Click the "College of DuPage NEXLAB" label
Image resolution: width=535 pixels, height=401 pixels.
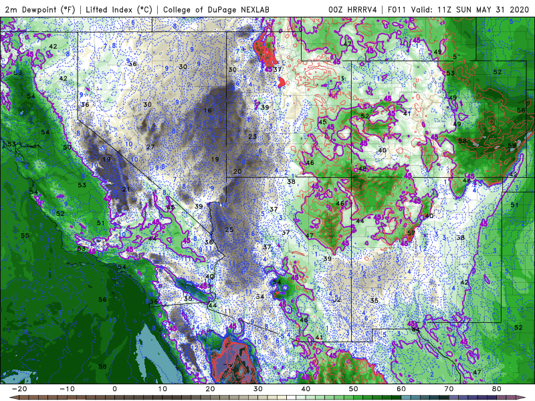pyautogui.click(x=216, y=9)
